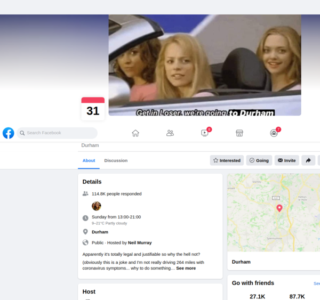Mark yourself as Interested in event
The image size is (320, 300).
point(227,160)
